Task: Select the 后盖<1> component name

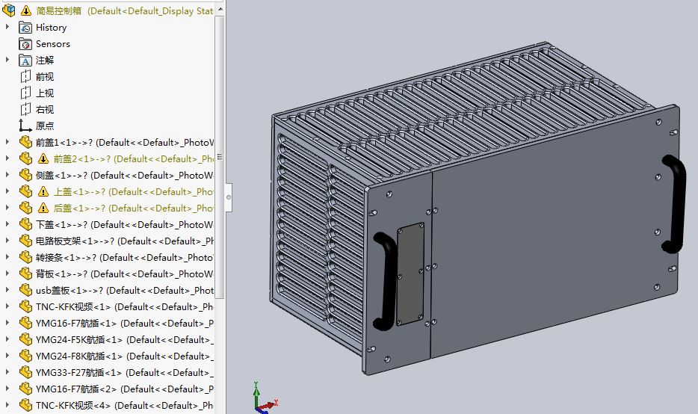Action: [x=71, y=208]
